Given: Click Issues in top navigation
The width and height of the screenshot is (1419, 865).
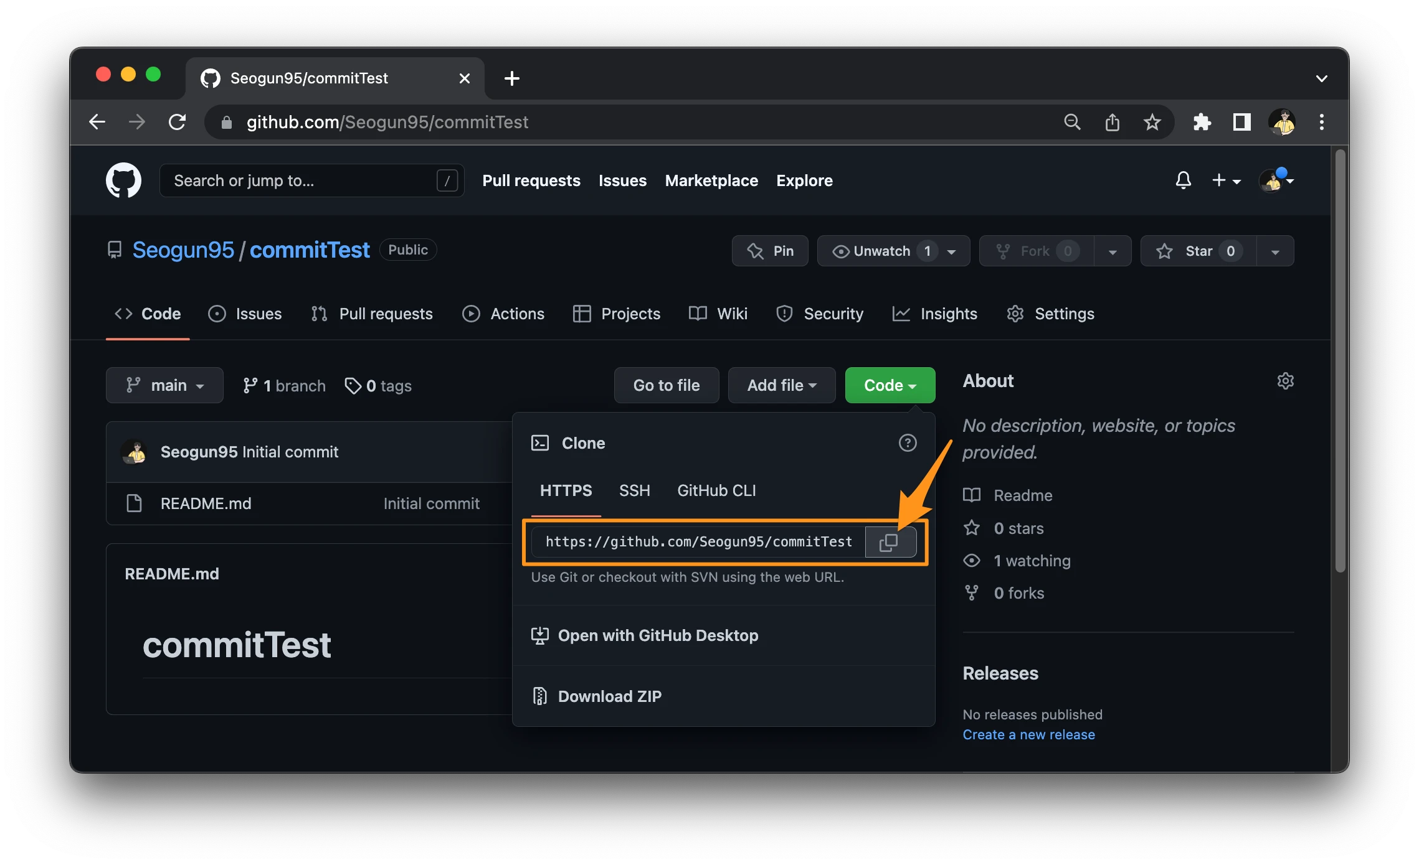Looking at the screenshot, I should [622, 180].
